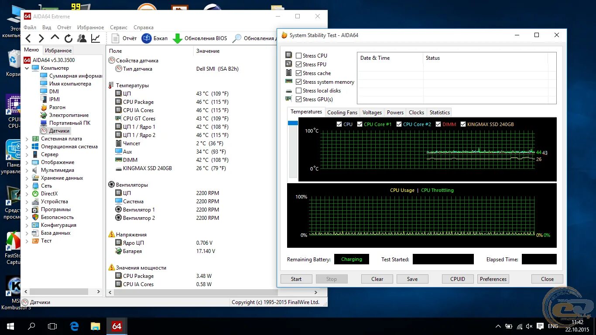Toggle the Stress CPU checkbox
This screenshot has height=335, width=596.
[298, 56]
